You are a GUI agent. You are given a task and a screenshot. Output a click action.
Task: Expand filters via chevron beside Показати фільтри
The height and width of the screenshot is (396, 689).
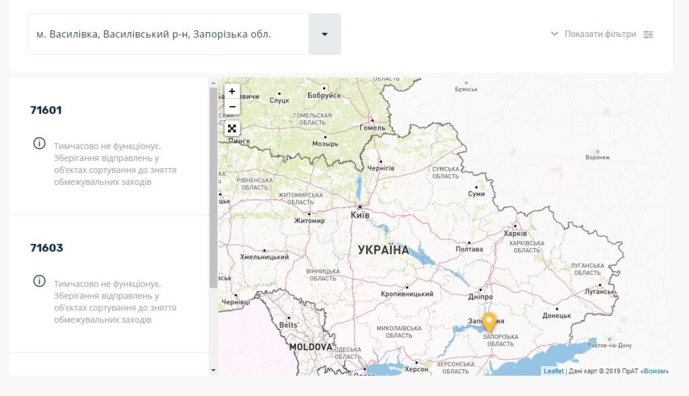[554, 34]
